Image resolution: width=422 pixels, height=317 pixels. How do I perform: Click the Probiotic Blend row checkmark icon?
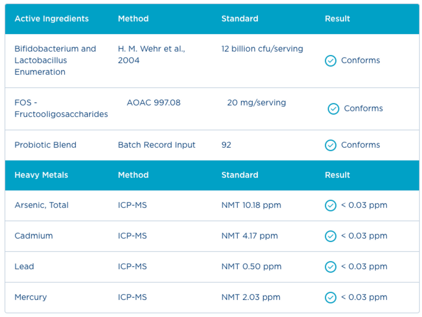coord(330,145)
